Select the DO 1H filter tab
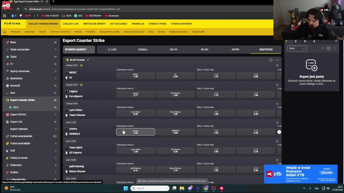The image size is (344, 193). [174, 50]
